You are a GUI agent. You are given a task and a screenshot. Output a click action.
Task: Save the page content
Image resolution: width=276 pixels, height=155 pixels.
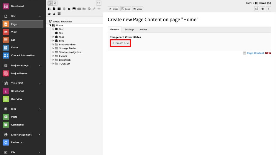pyautogui.click(x=126, y=9)
